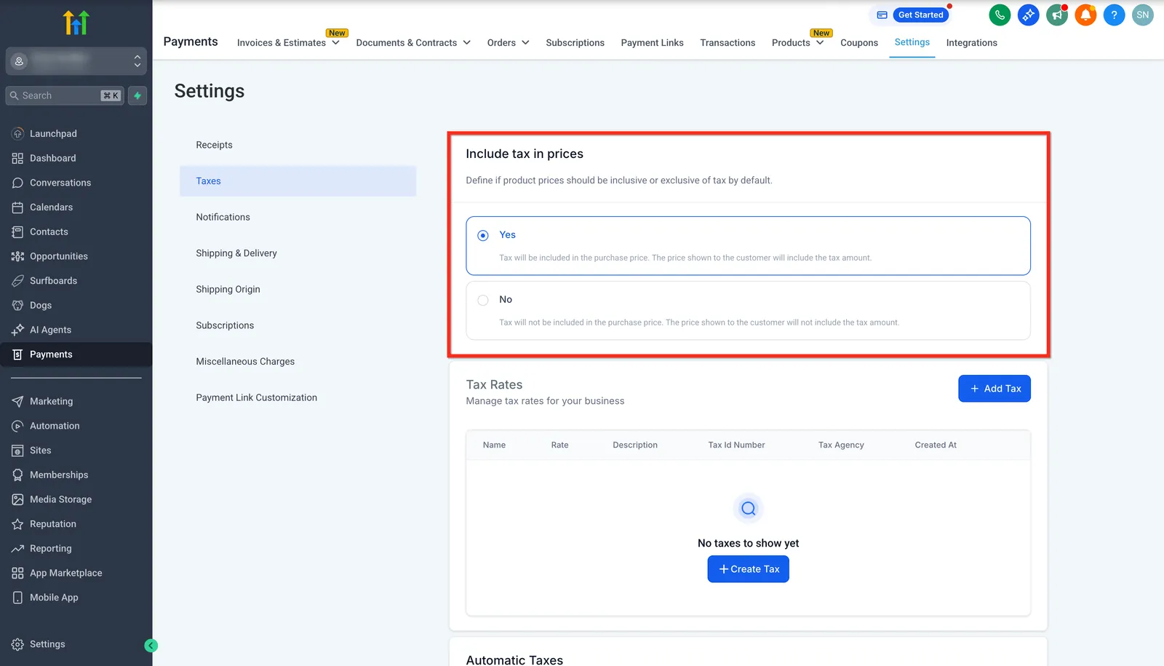Click the green phone dialer icon
1164x666 pixels.
coord(1000,15)
